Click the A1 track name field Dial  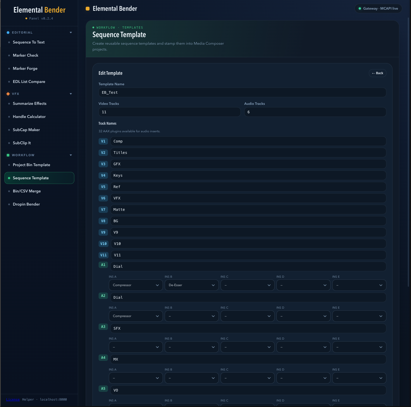click(x=248, y=267)
